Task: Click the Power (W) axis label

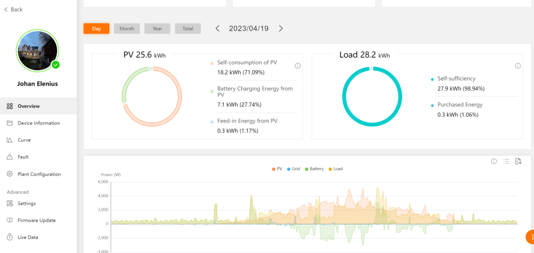Action: [111, 175]
